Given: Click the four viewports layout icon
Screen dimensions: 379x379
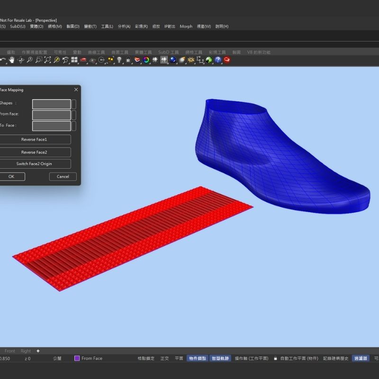Looking at the screenshot, I should click(74, 60).
